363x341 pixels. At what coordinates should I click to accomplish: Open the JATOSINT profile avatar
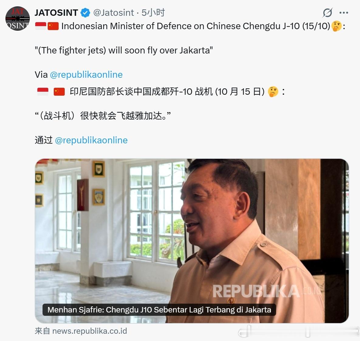(x=18, y=19)
